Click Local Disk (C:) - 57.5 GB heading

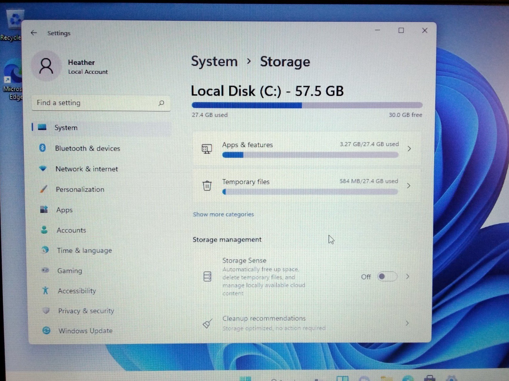[267, 91]
